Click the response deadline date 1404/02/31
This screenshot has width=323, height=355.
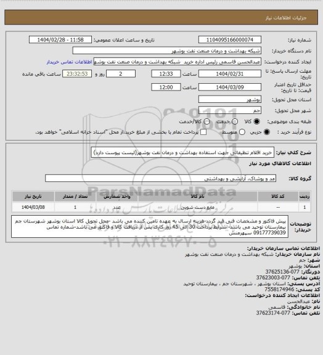230,74
